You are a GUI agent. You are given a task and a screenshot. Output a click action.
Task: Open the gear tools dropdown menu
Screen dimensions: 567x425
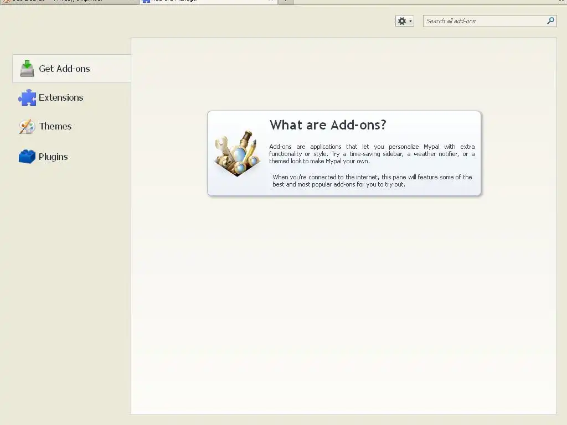pyautogui.click(x=404, y=21)
